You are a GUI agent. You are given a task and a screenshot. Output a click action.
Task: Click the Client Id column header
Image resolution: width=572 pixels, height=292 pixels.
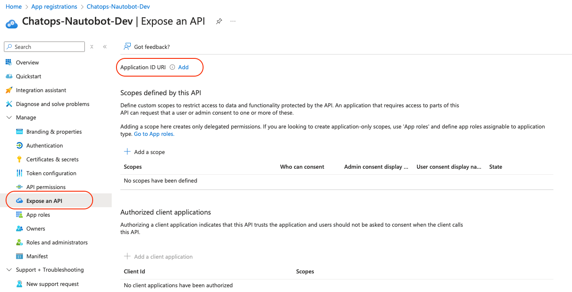(134, 271)
